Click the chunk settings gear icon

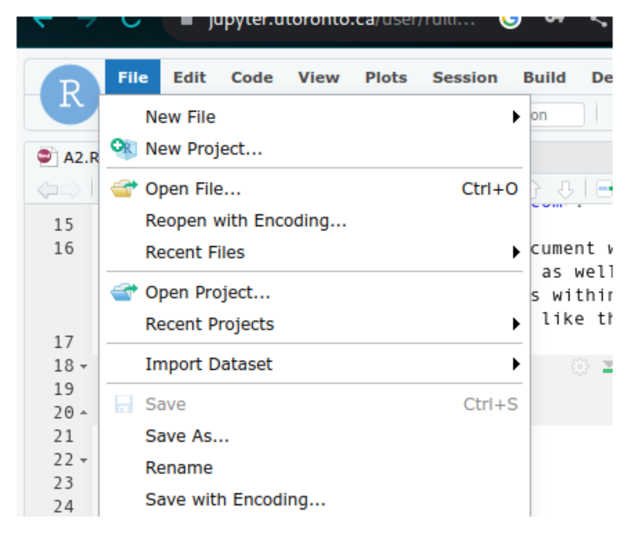coord(580,367)
